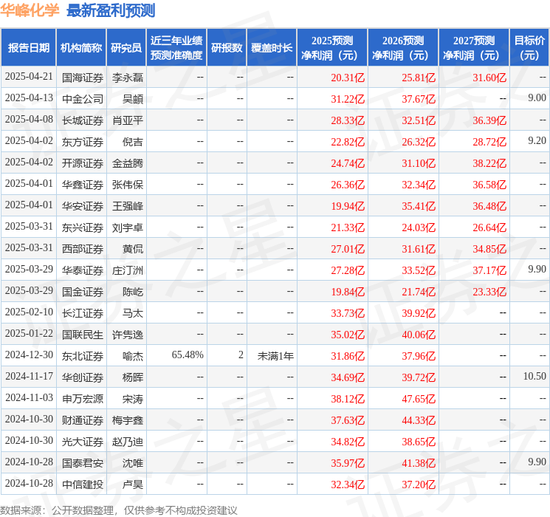Click the 国联民生 institution cell
Image resolution: width=550 pixels, height=517 pixels.
(83, 335)
